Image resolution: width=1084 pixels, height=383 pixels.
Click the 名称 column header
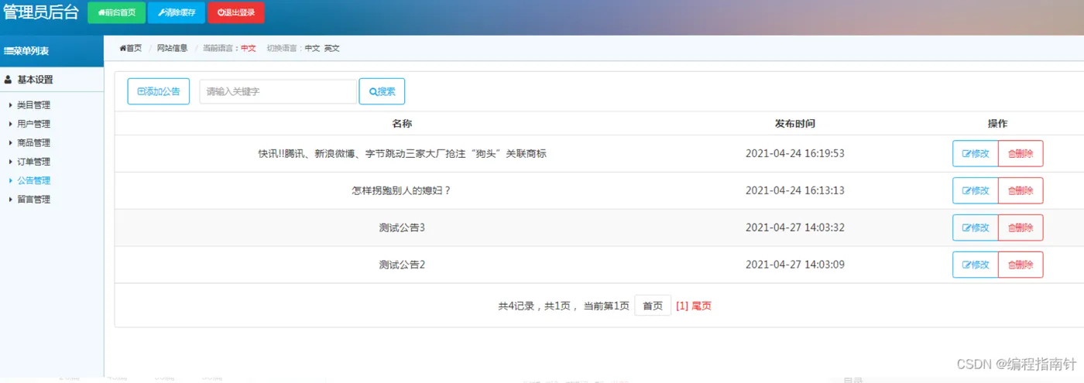coord(402,124)
